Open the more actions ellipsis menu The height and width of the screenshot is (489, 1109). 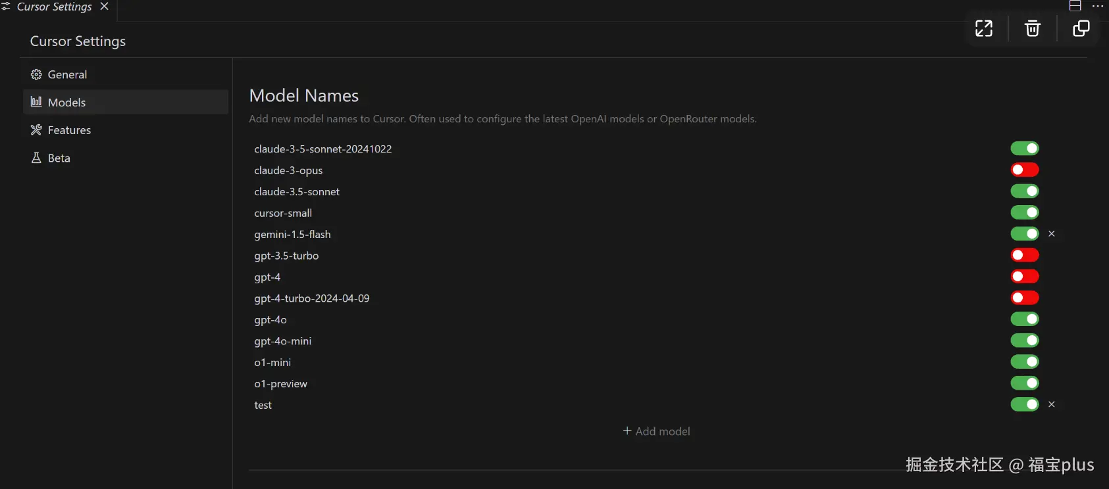coord(1097,6)
